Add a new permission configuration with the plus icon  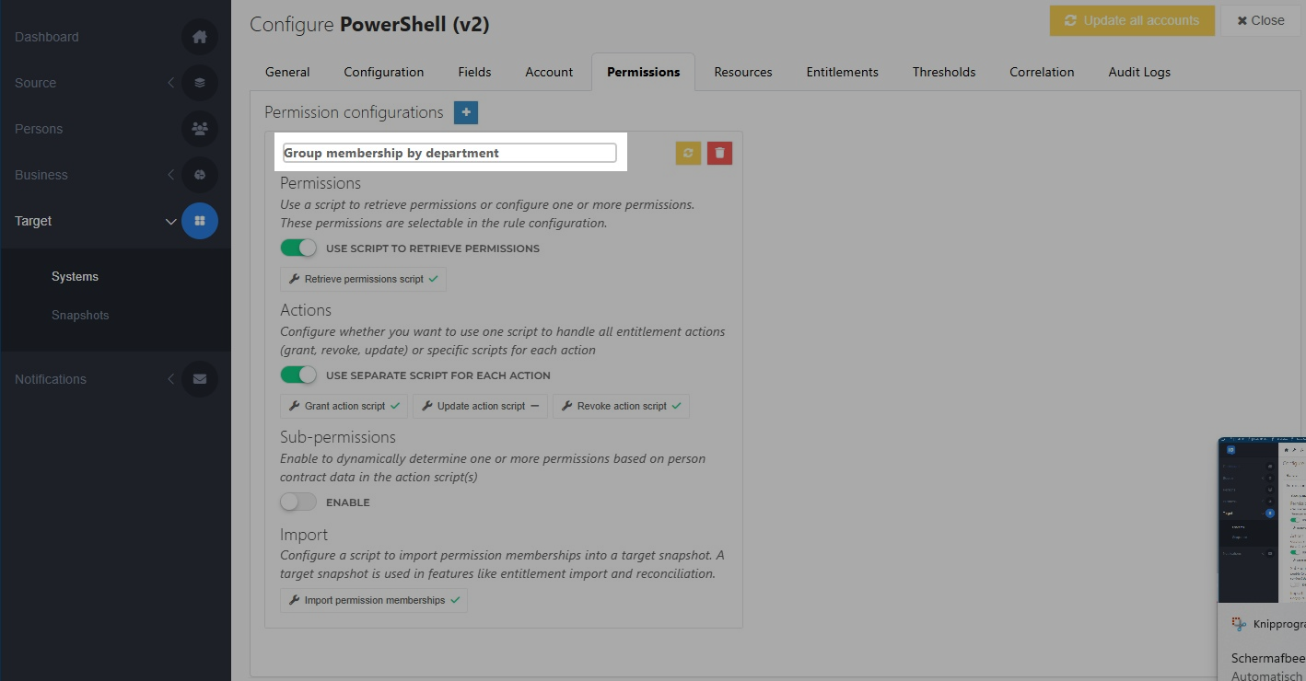[x=466, y=112]
